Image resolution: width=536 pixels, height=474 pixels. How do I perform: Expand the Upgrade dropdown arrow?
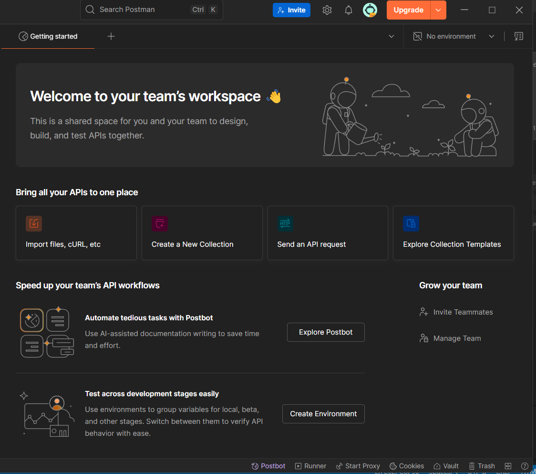tap(438, 10)
